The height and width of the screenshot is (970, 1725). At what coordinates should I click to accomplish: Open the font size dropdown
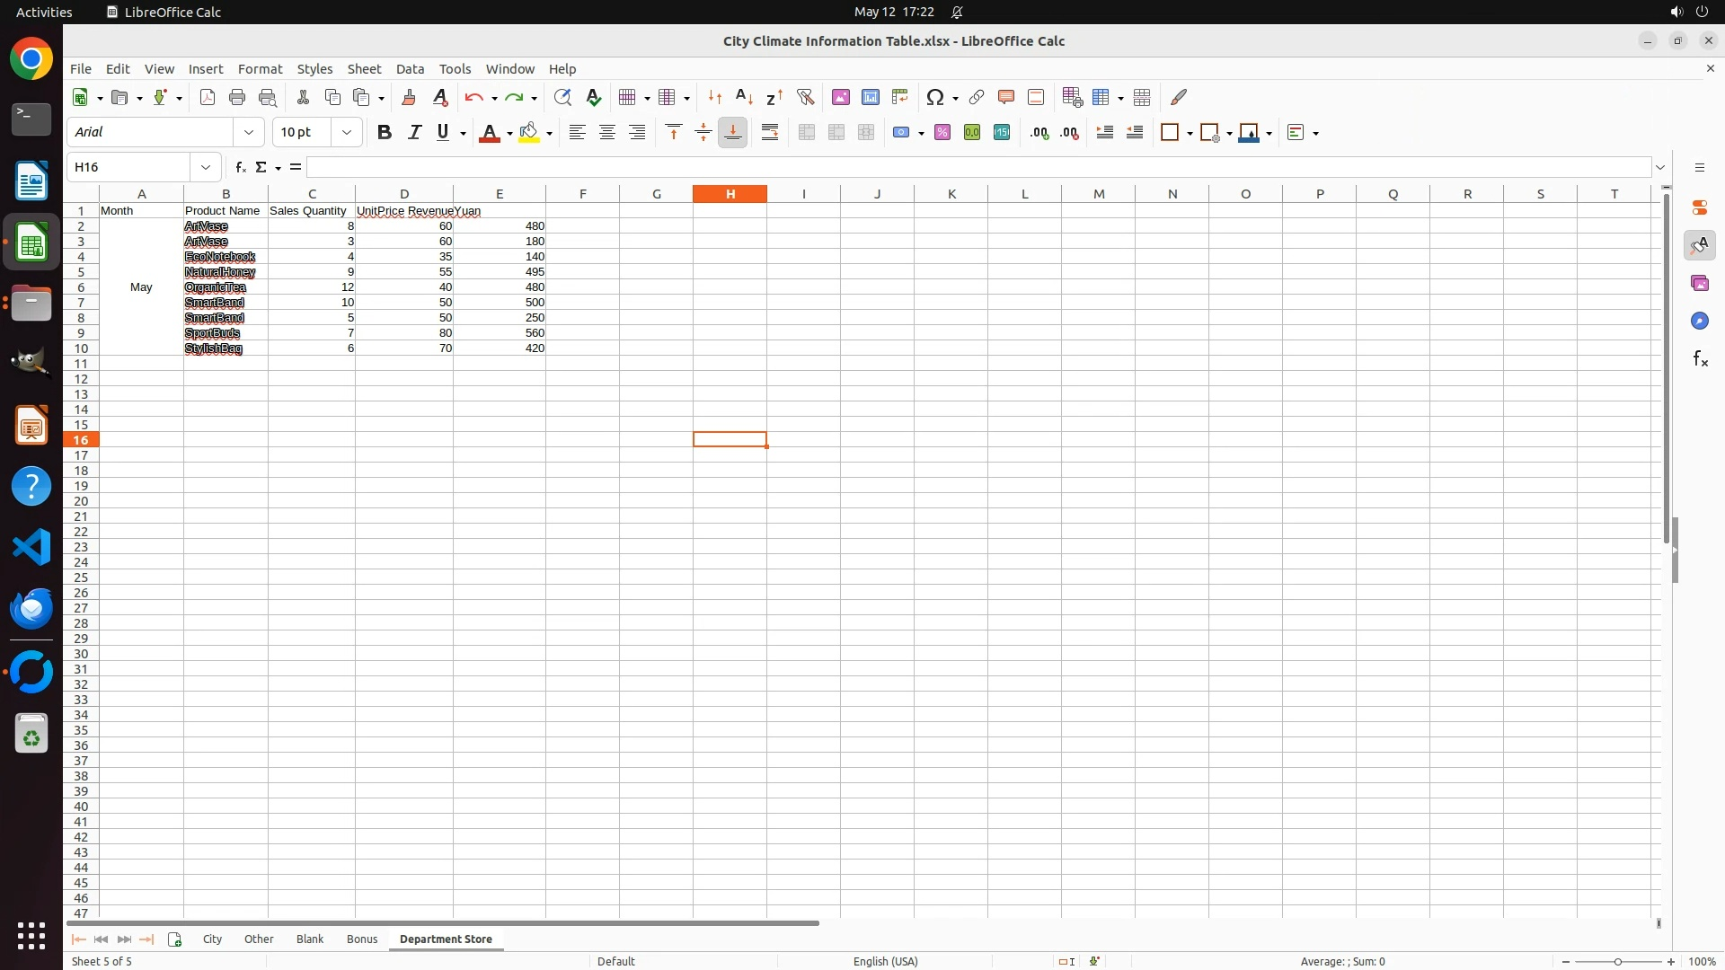coord(347,133)
